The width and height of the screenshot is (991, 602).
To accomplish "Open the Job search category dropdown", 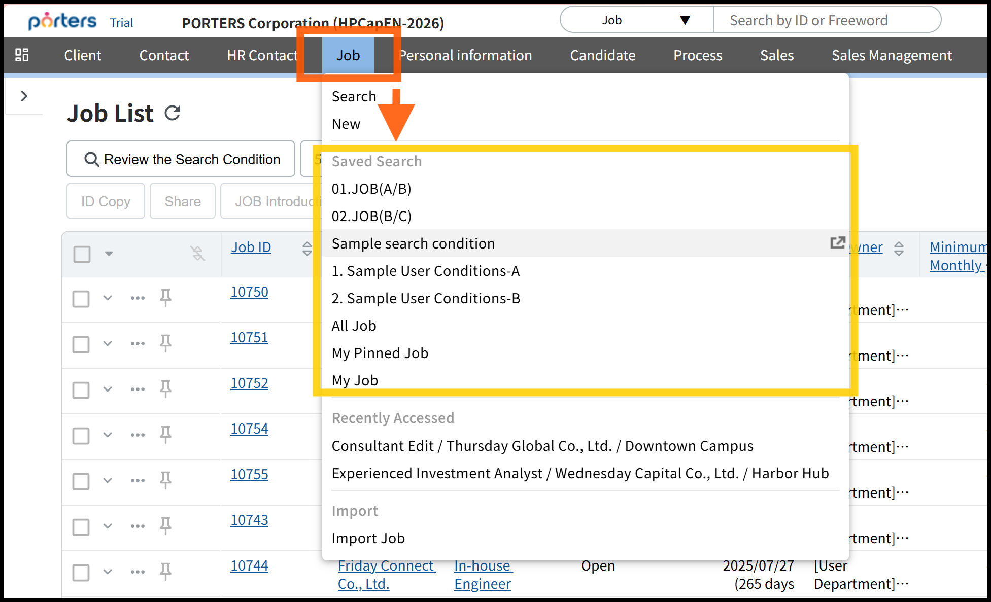I will pos(636,20).
